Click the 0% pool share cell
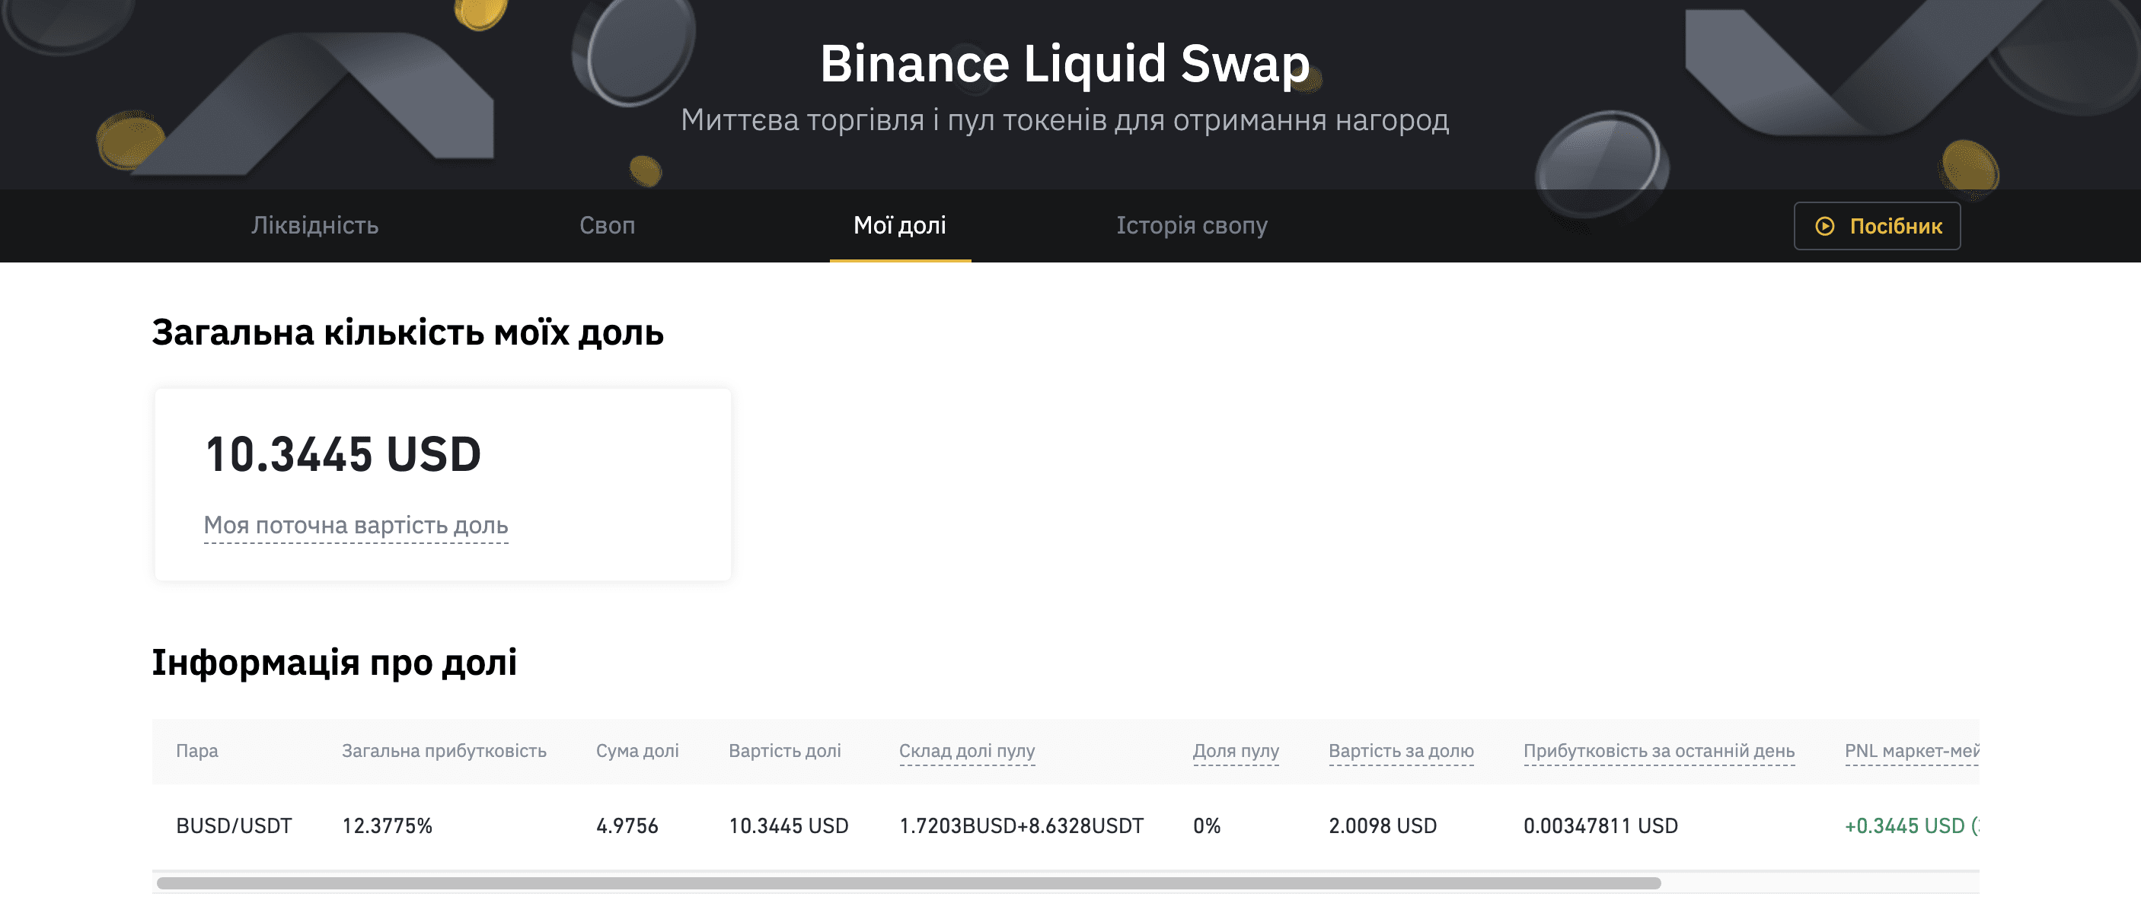The width and height of the screenshot is (2141, 916). pos(1206,825)
